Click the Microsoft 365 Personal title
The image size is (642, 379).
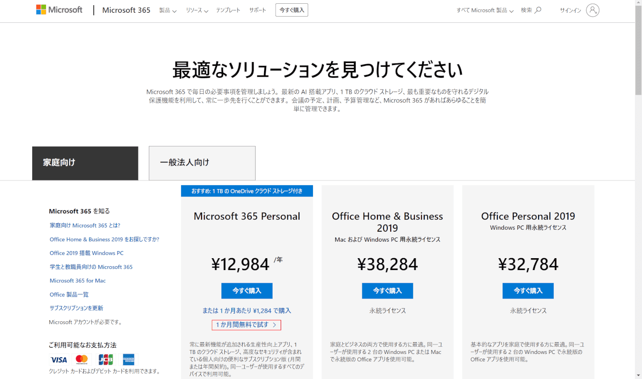click(247, 217)
